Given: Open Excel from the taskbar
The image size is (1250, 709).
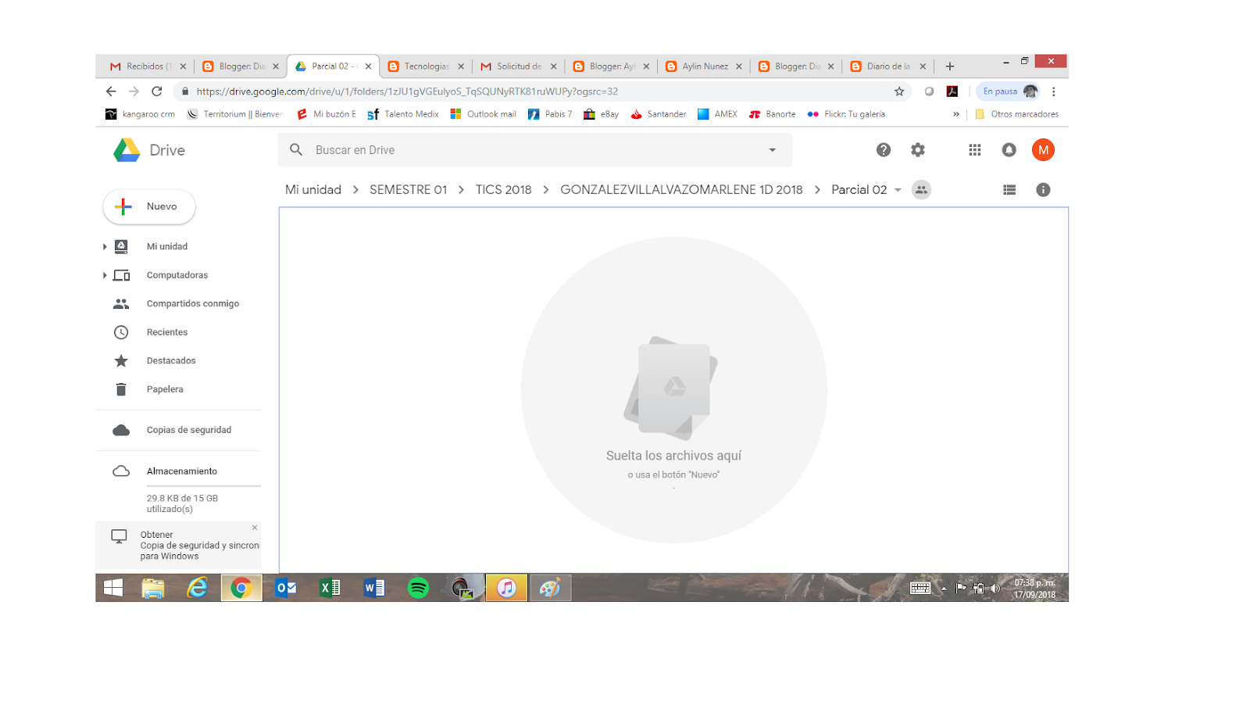Looking at the screenshot, I should tap(330, 588).
